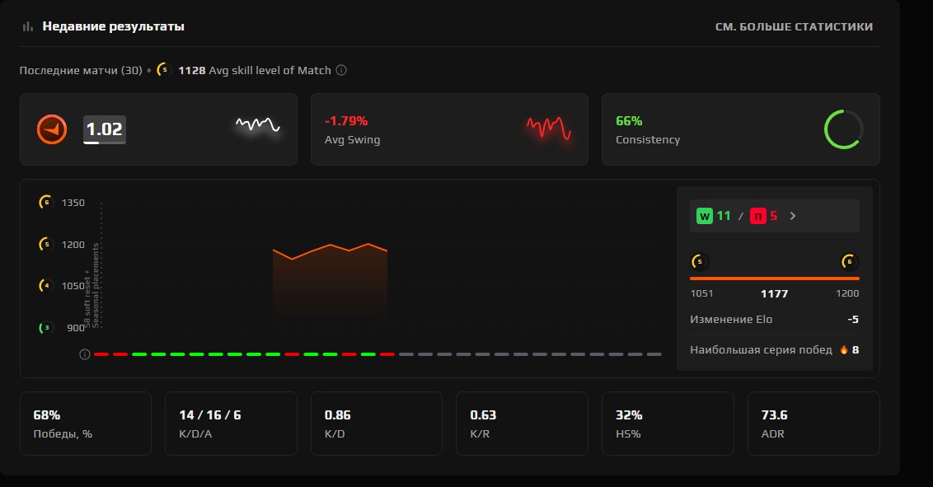Open the 0.86 K/D card
This screenshot has width=933, height=487.
click(x=377, y=424)
